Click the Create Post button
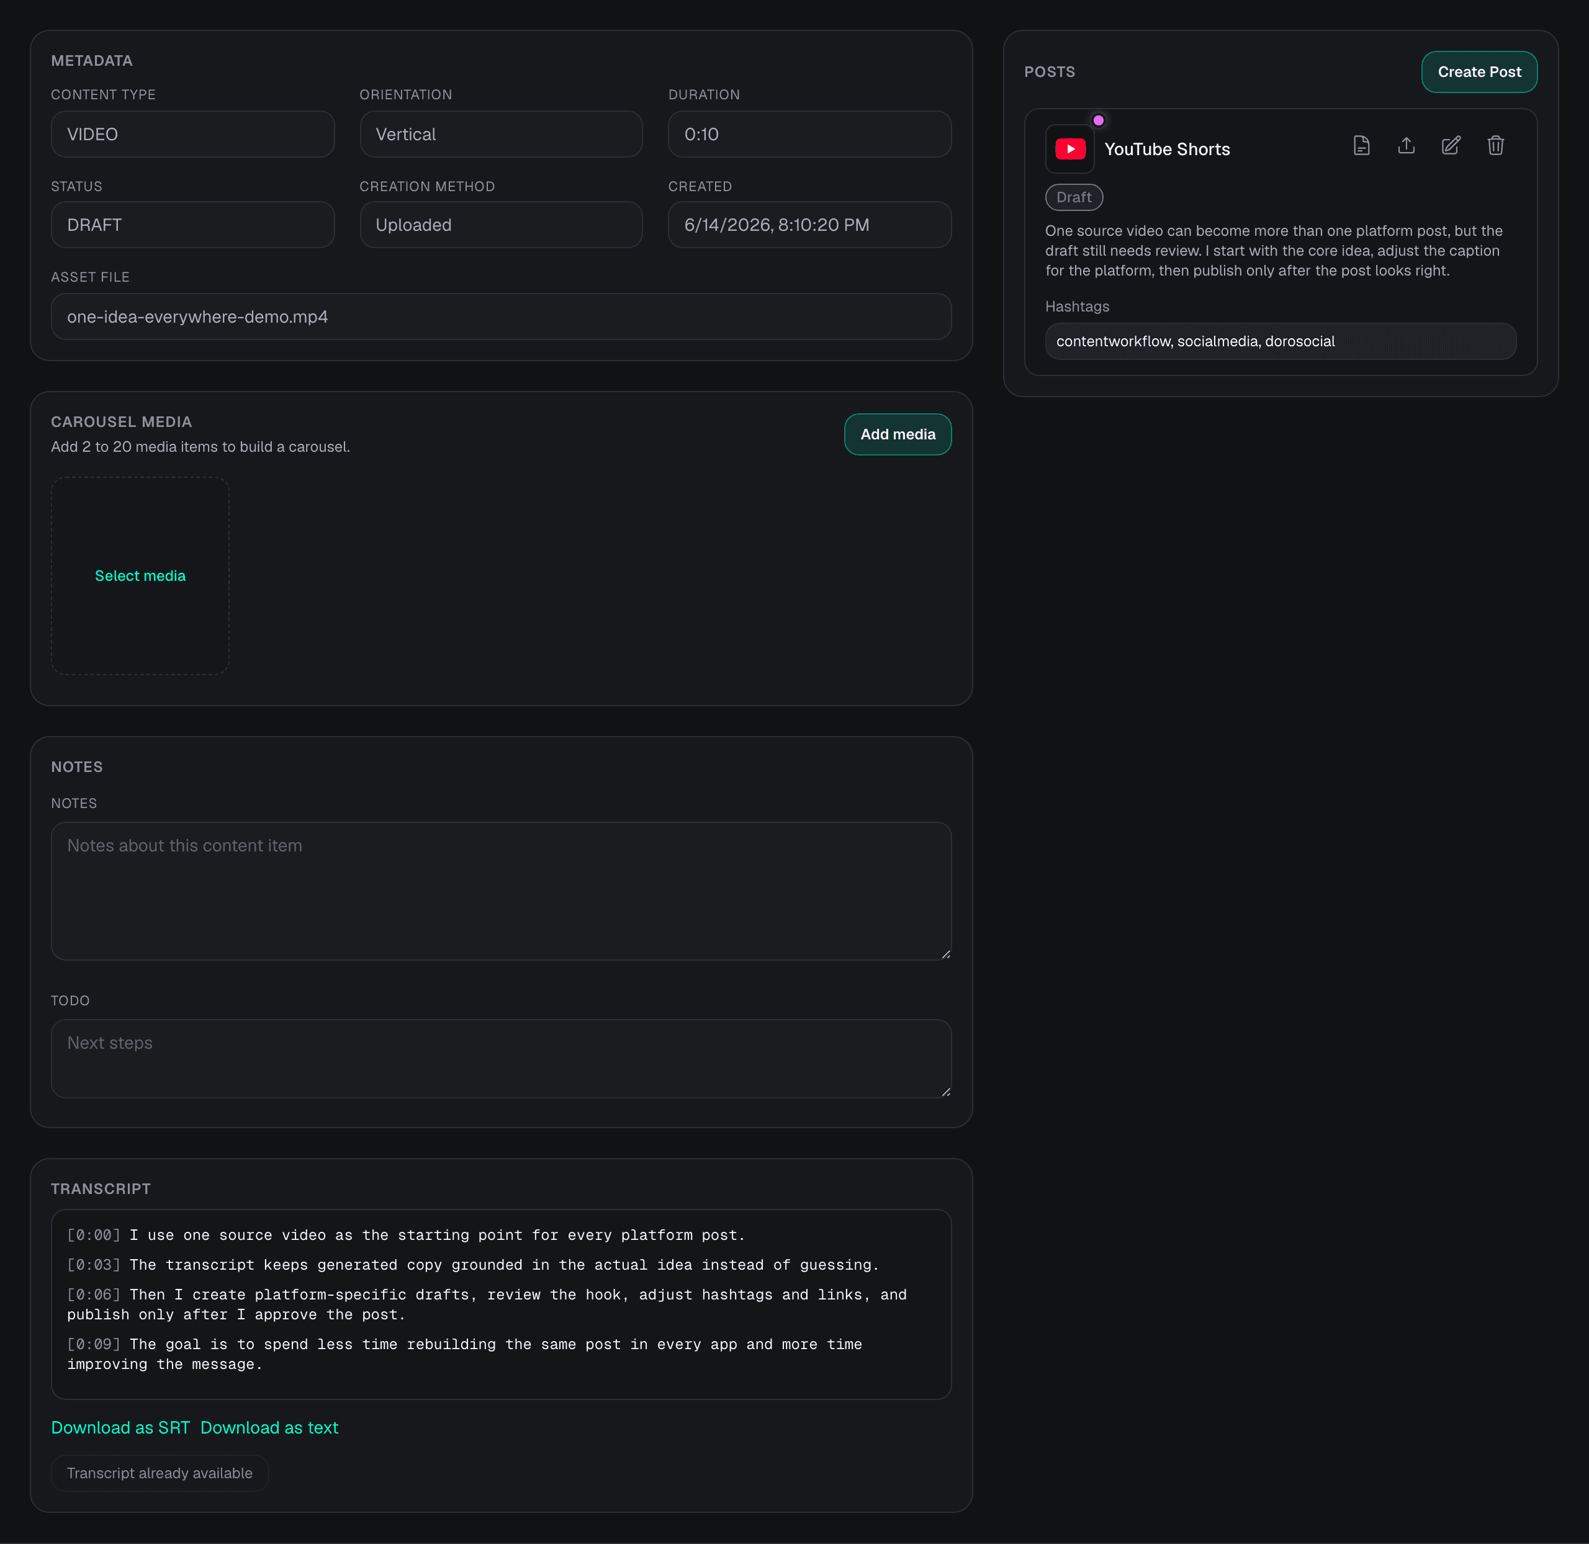 click(1479, 72)
